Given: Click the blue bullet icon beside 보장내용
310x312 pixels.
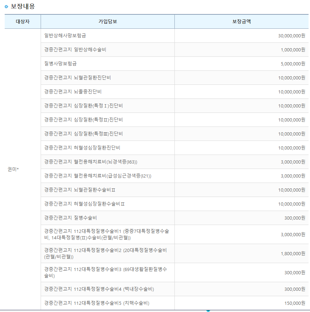Looking at the screenshot, I should [x=6, y=6].
